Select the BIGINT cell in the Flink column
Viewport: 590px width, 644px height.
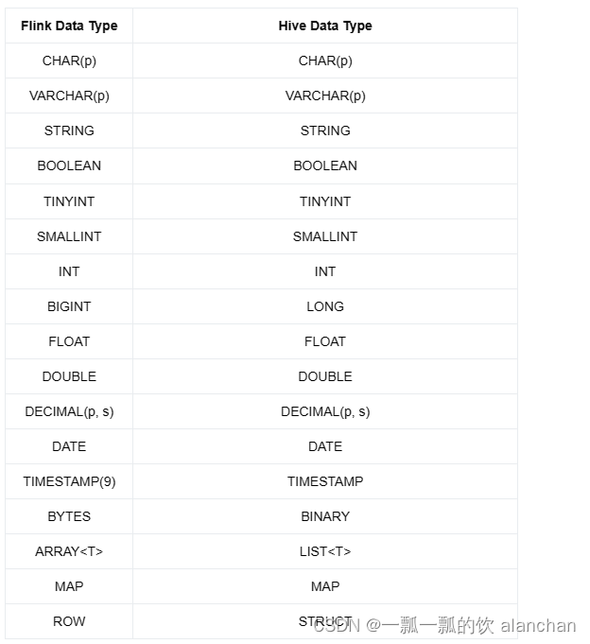(69, 306)
